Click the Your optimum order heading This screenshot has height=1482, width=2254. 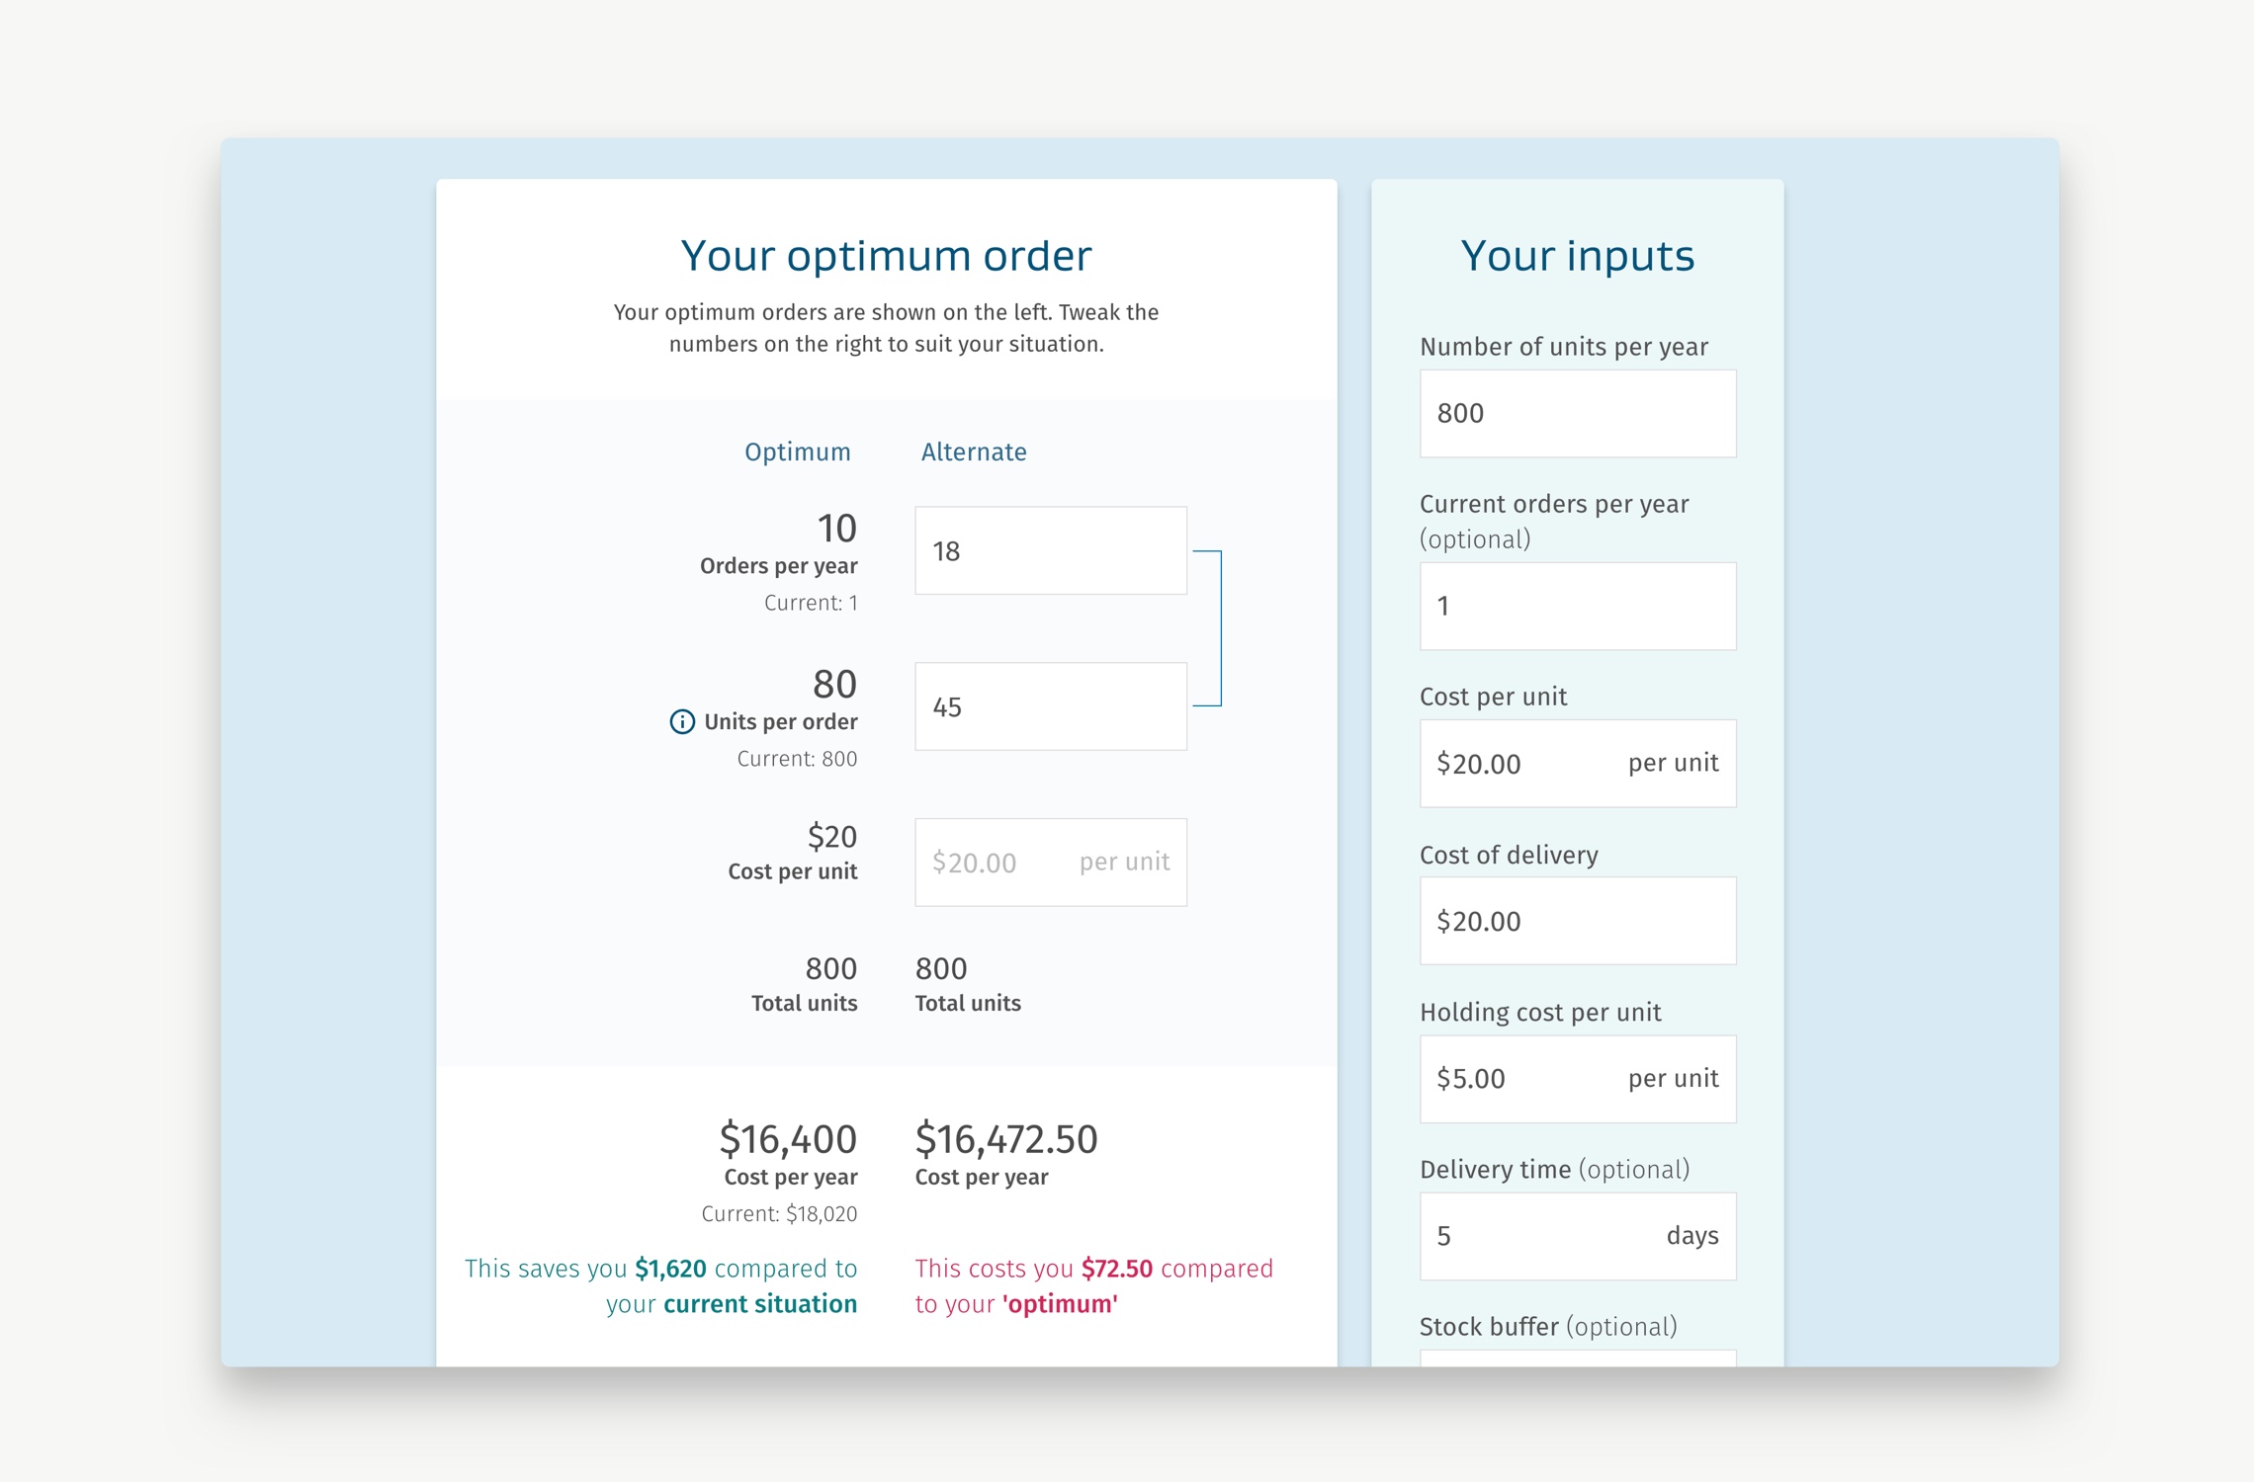pyautogui.click(x=886, y=255)
